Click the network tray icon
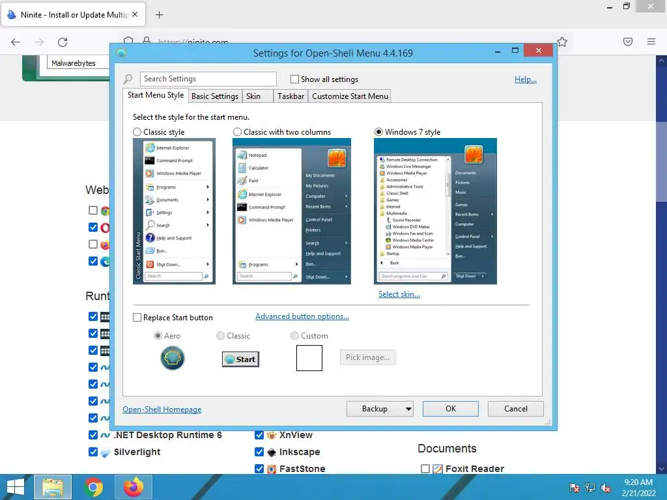 point(590,488)
